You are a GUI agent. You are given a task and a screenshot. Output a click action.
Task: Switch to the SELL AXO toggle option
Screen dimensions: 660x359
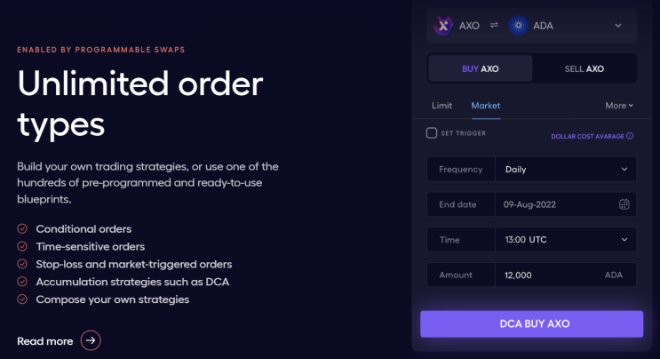[584, 68]
